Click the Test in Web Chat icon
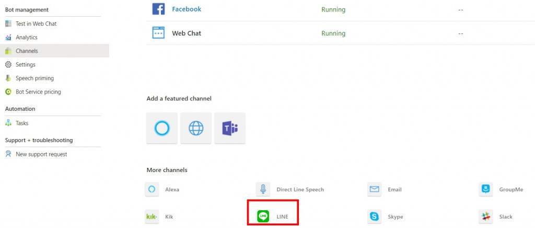Image resolution: width=535 pixels, height=228 pixels. (x=8, y=24)
